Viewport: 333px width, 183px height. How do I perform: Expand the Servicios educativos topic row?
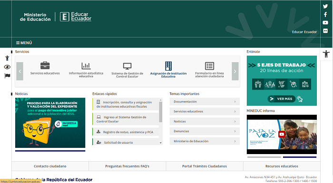click(205, 111)
